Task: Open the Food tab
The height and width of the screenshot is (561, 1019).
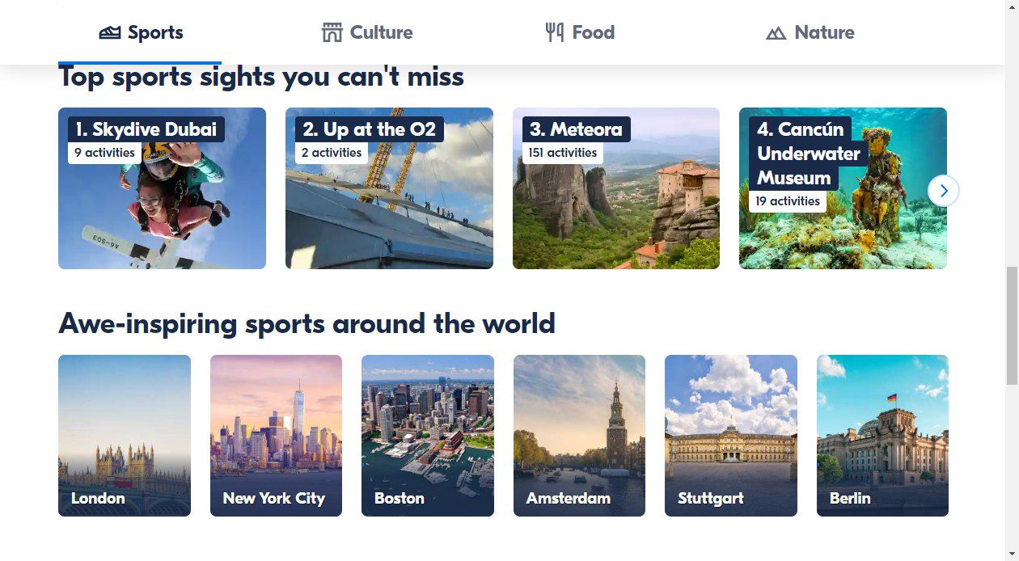Action: 593,33
